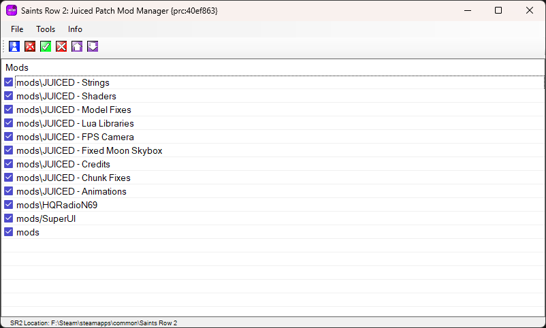Click the blue install/download mod icon
Image resolution: width=546 pixels, height=328 pixels.
pos(14,46)
